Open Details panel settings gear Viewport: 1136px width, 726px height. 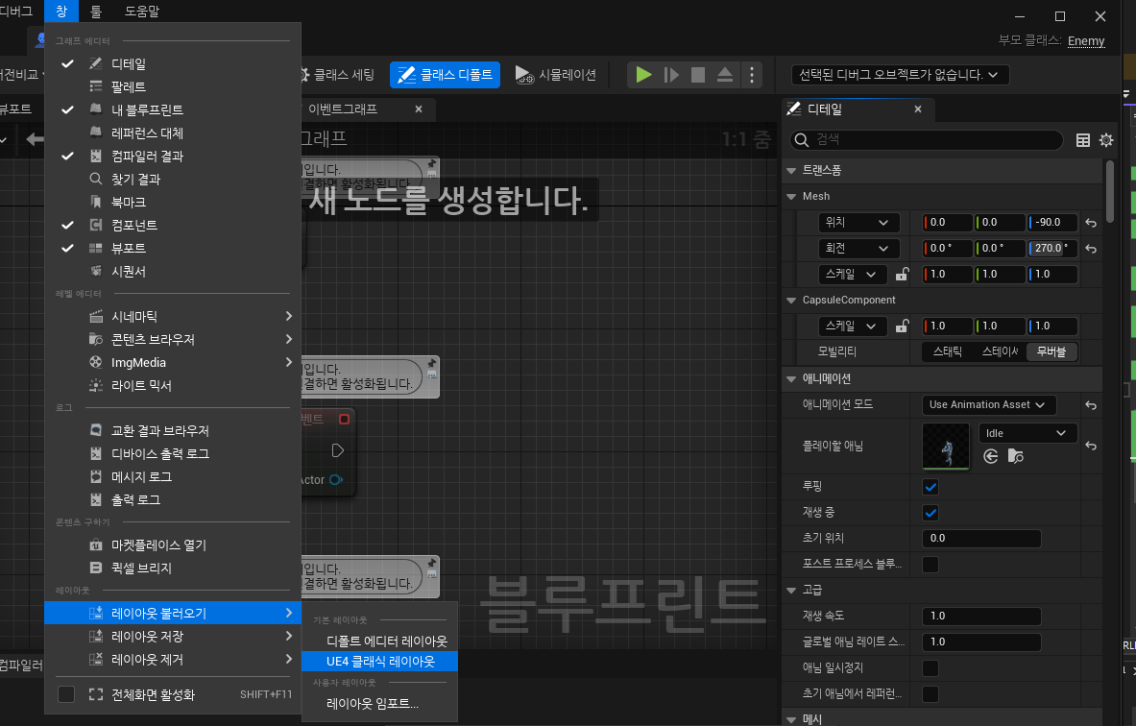pyautogui.click(x=1105, y=140)
